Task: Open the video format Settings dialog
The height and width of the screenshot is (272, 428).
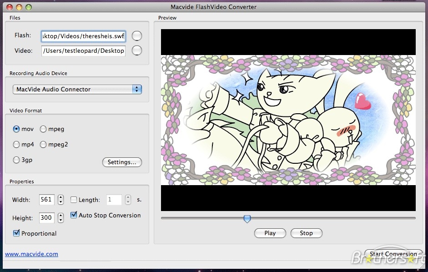Action: (x=122, y=162)
